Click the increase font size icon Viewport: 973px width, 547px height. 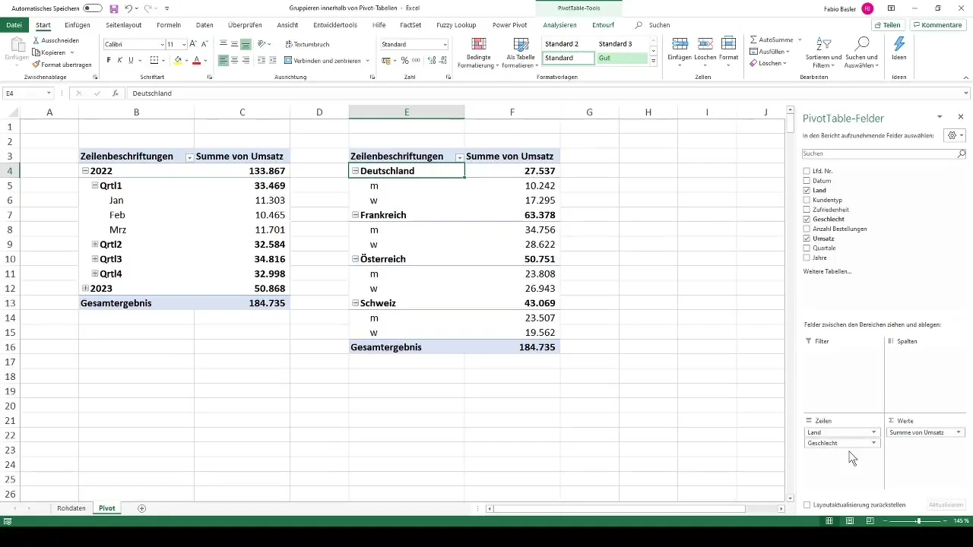193,44
